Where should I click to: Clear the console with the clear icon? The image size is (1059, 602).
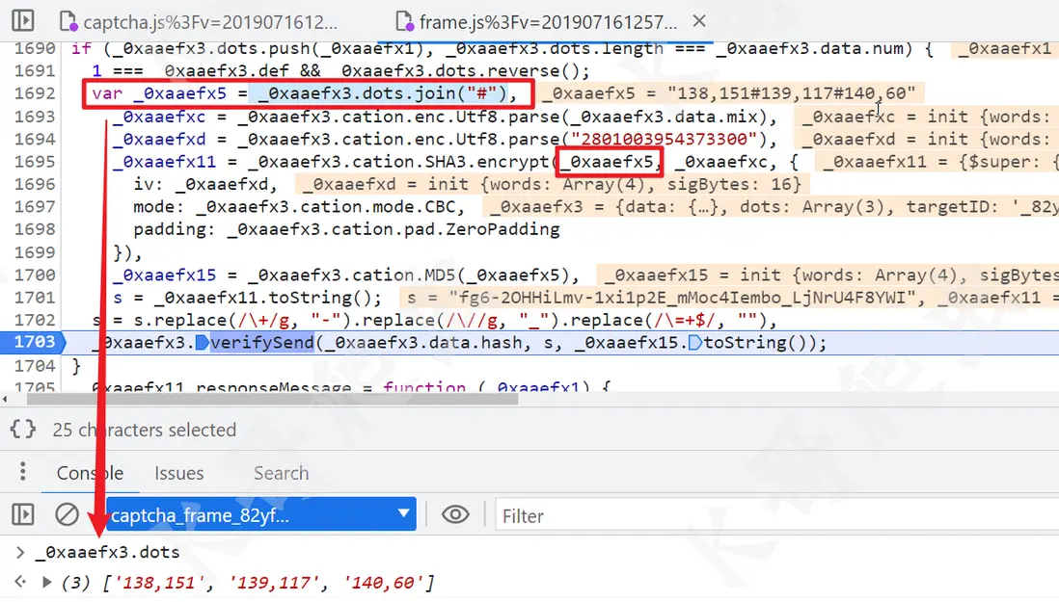[x=67, y=515]
